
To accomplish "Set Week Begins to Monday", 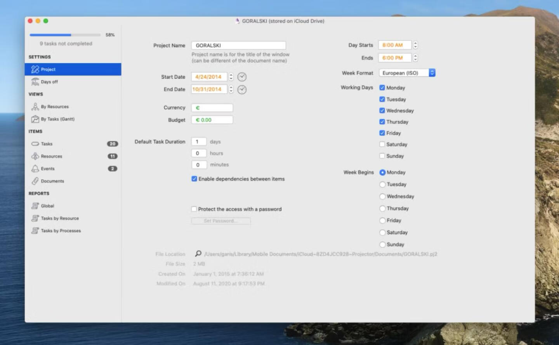I will coord(382,172).
